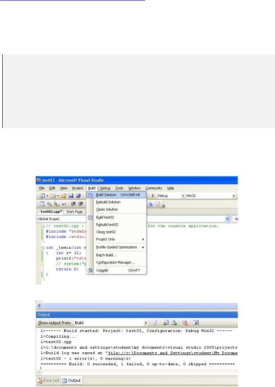Screen dimensions: 275x387
Task: Click the Go to Previous Message icon
Action: (166, 322)
